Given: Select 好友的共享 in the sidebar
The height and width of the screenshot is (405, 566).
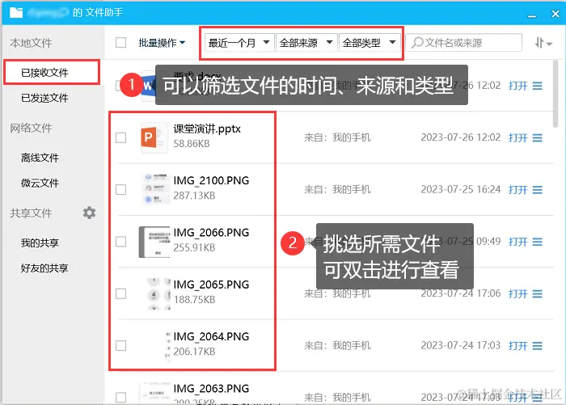Looking at the screenshot, I should point(44,268).
